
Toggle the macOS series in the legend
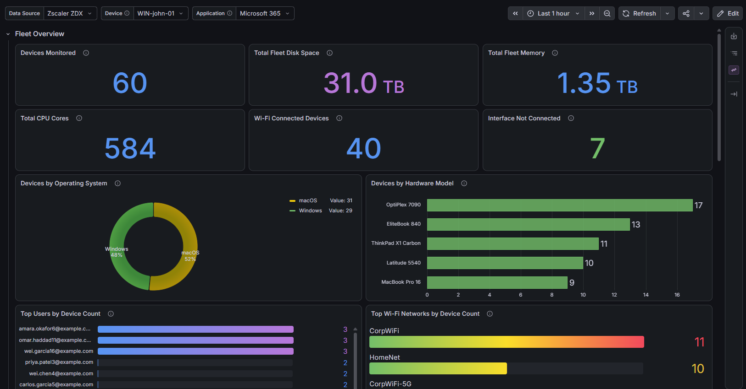[x=308, y=200]
